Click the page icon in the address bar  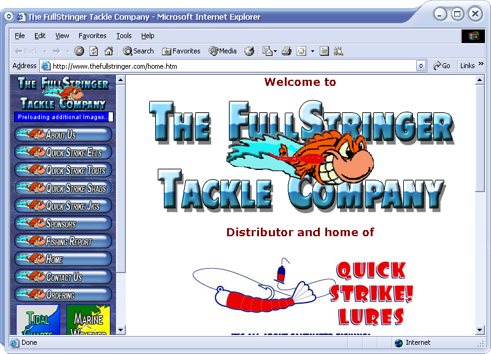click(x=45, y=66)
